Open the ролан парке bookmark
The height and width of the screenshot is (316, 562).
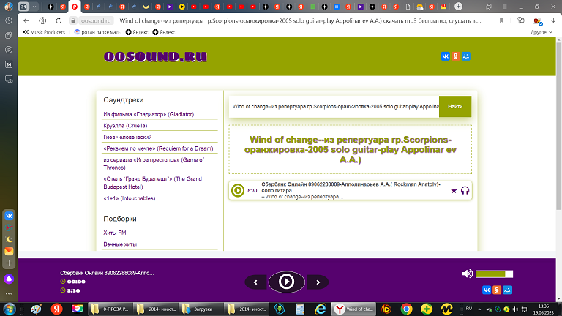point(97,32)
